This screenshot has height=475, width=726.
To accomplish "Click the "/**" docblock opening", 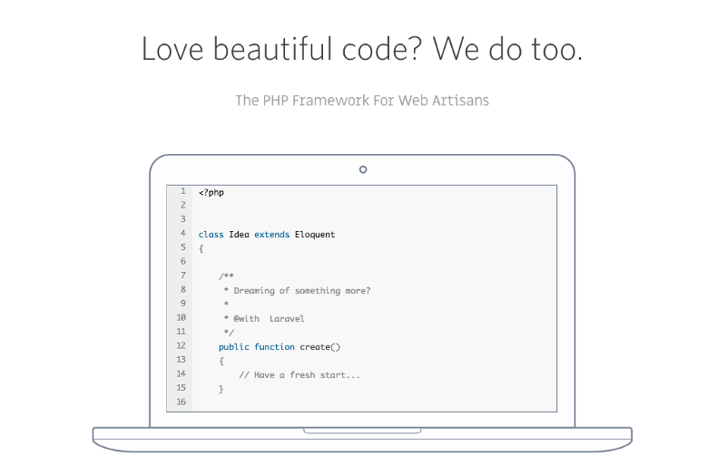I will point(226,276).
